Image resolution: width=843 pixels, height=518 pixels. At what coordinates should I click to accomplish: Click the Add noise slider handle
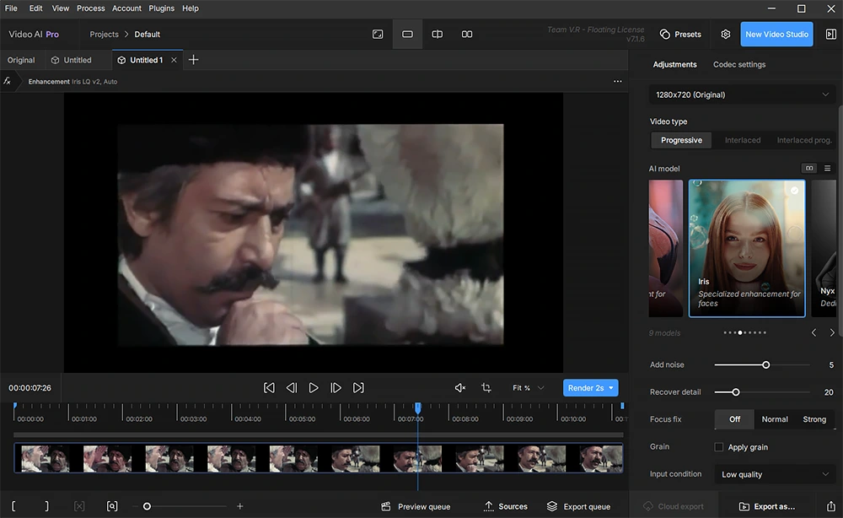point(766,364)
